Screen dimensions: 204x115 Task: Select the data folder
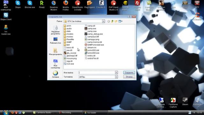[x=67, y=31]
